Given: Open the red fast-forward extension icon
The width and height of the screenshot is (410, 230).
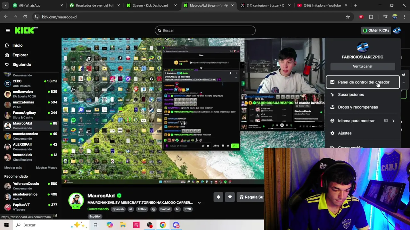Looking at the screenshot, I should coord(361,17).
